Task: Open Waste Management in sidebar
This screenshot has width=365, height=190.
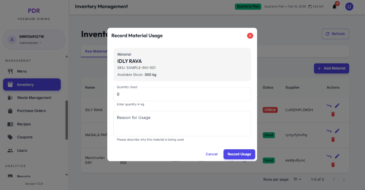Action: coord(34,98)
